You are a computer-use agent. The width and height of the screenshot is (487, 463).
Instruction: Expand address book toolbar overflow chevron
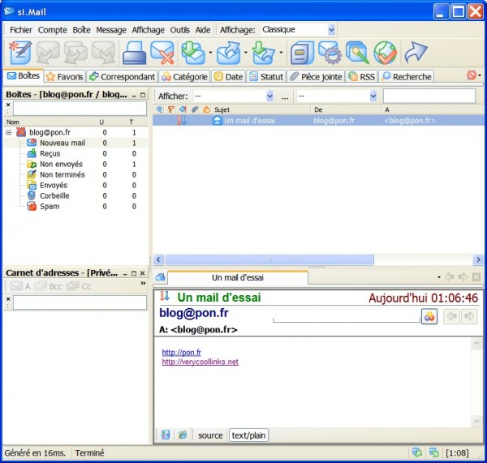pos(143,283)
